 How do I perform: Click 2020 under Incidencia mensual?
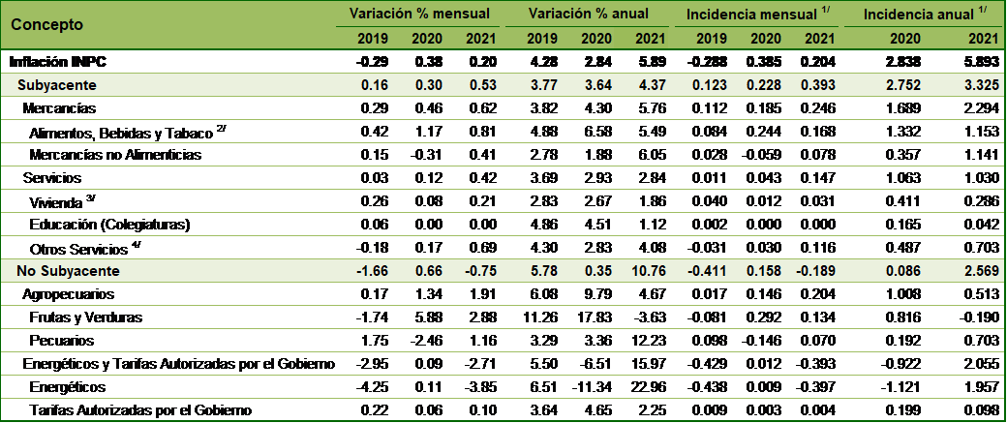tap(764, 39)
